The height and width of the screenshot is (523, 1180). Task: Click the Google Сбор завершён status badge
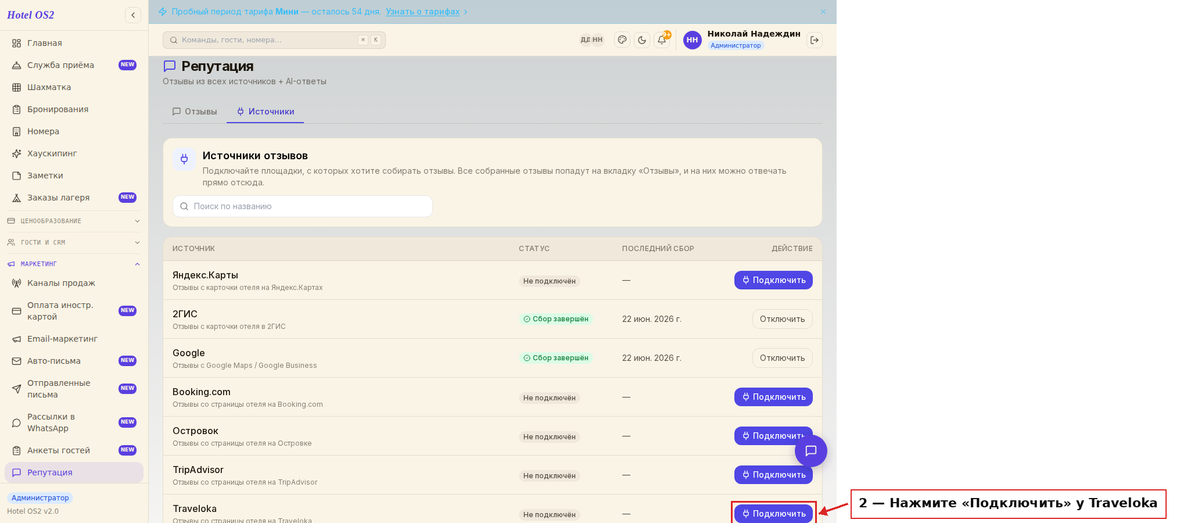[x=555, y=358]
